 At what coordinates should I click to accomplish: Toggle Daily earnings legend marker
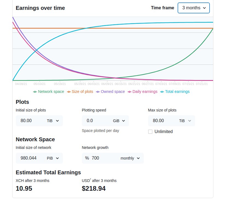[x=130, y=92]
